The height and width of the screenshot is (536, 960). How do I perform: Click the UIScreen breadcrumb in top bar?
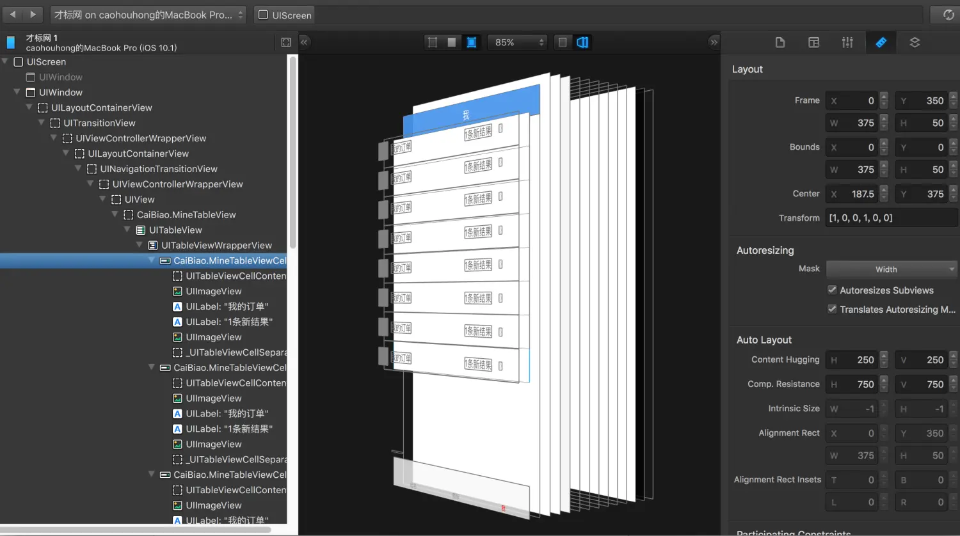coord(285,15)
